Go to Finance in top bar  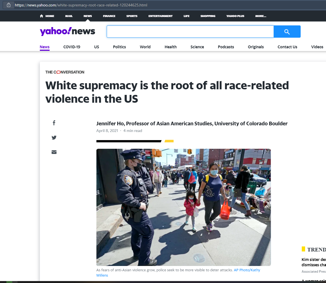click(x=109, y=16)
